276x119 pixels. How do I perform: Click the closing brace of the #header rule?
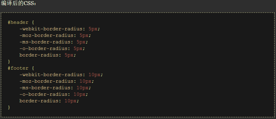[x=9, y=62]
